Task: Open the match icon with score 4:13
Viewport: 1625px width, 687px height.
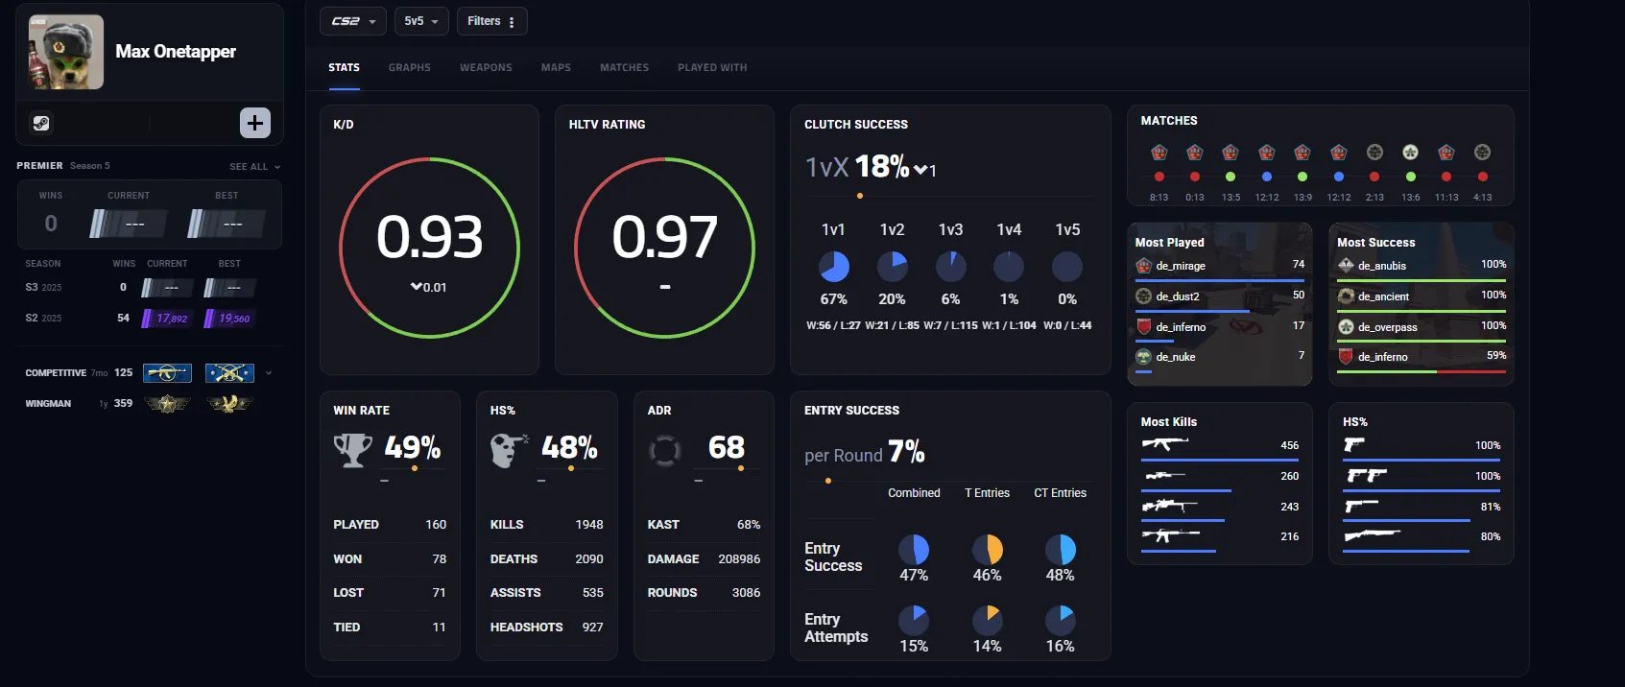Action: tap(1483, 153)
